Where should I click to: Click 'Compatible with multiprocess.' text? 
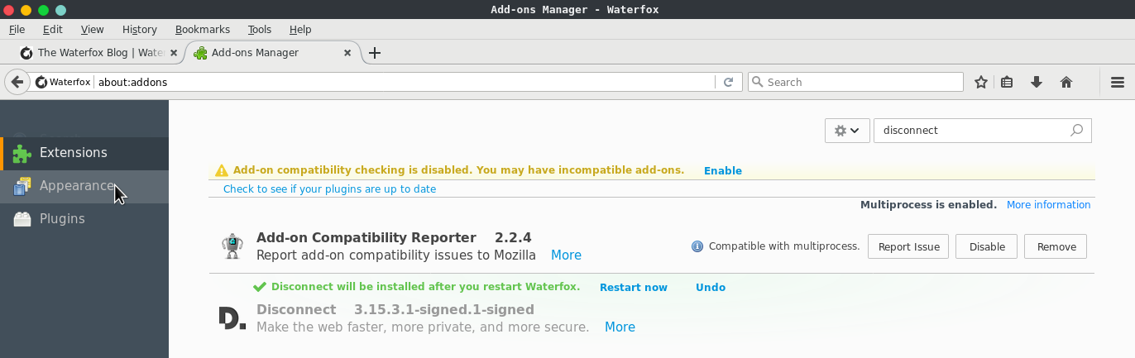[x=784, y=246]
